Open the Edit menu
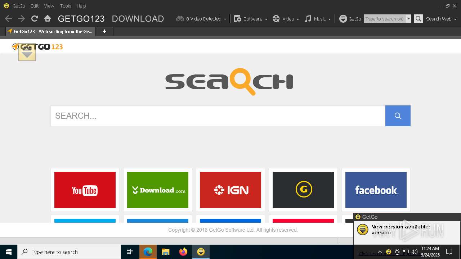 [x=35, y=6]
